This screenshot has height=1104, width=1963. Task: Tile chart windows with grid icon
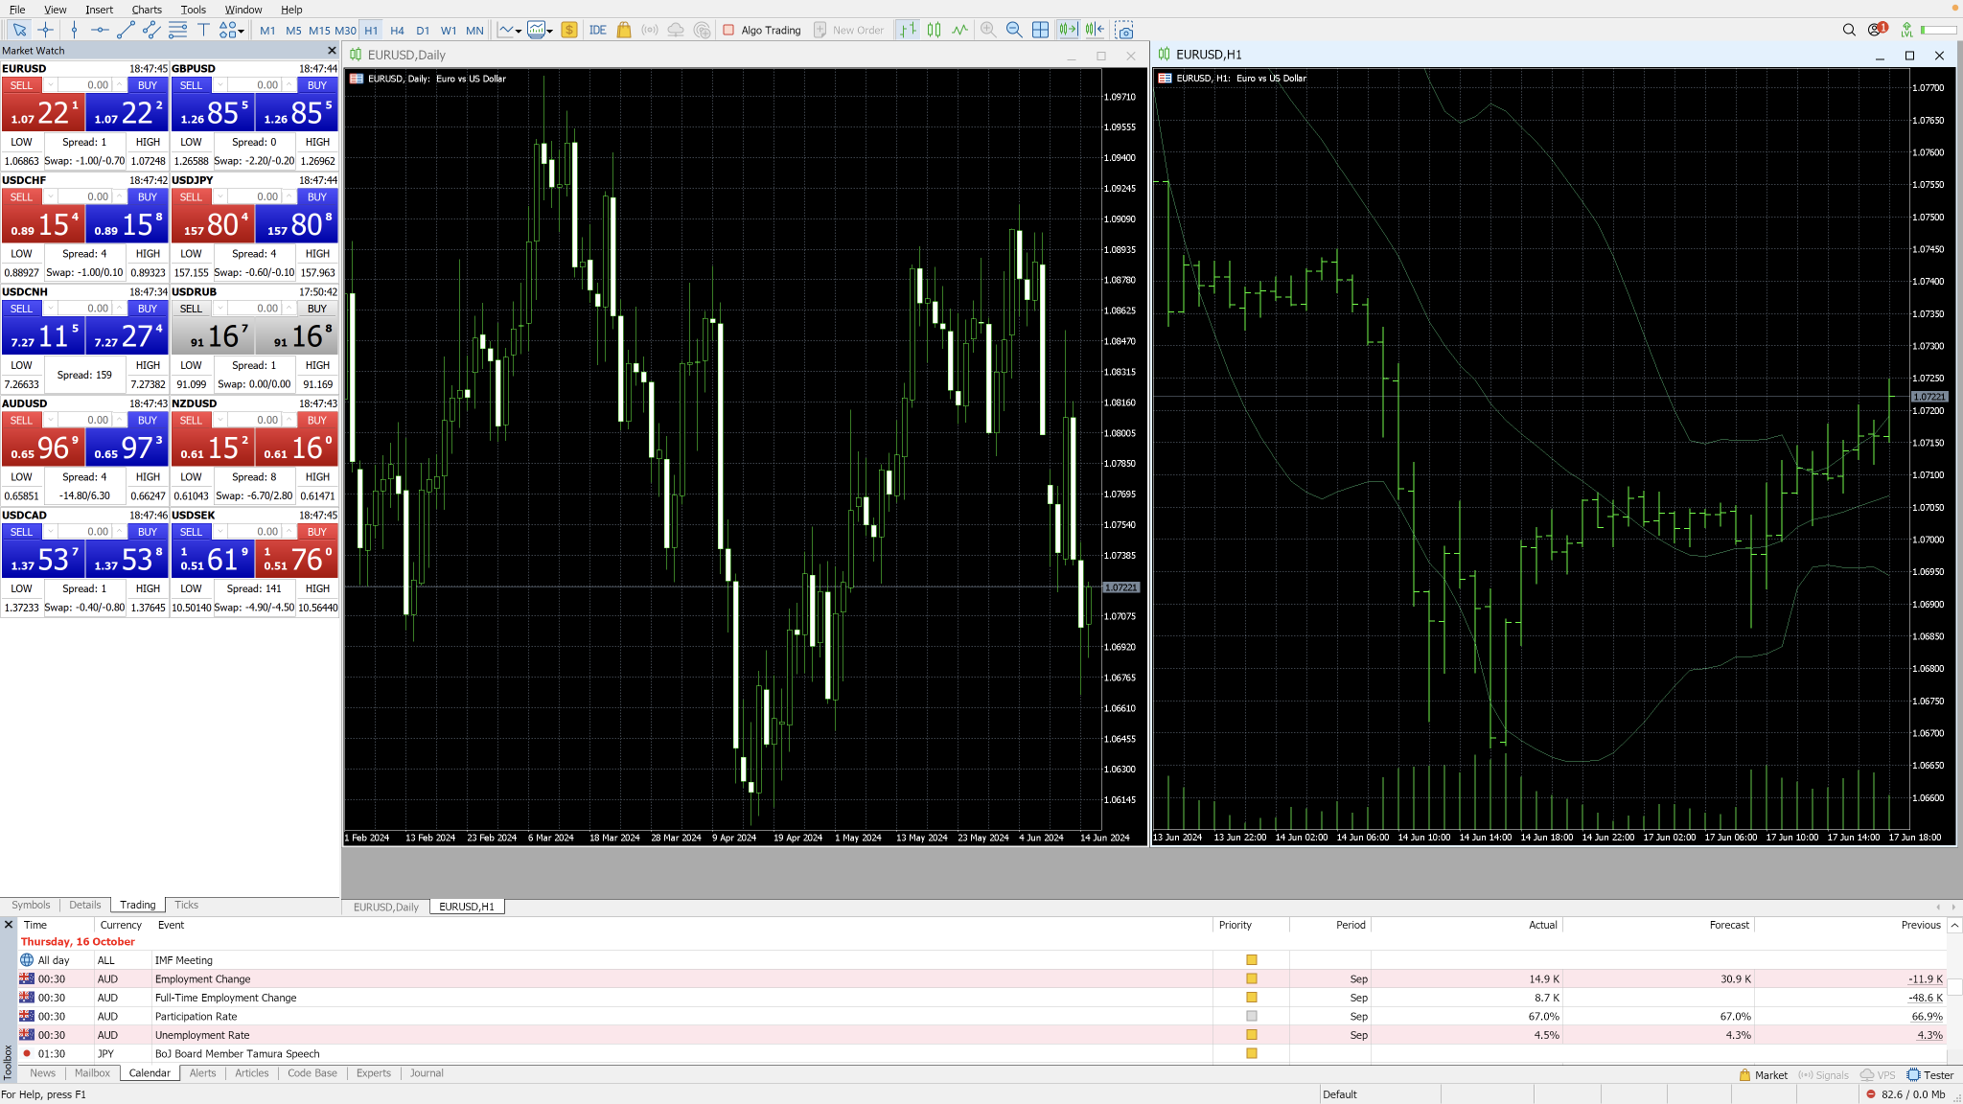pos(1040,30)
